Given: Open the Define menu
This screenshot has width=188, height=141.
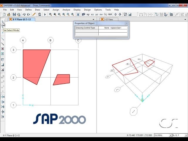Looking at the screenshot, I should [28, 10].
